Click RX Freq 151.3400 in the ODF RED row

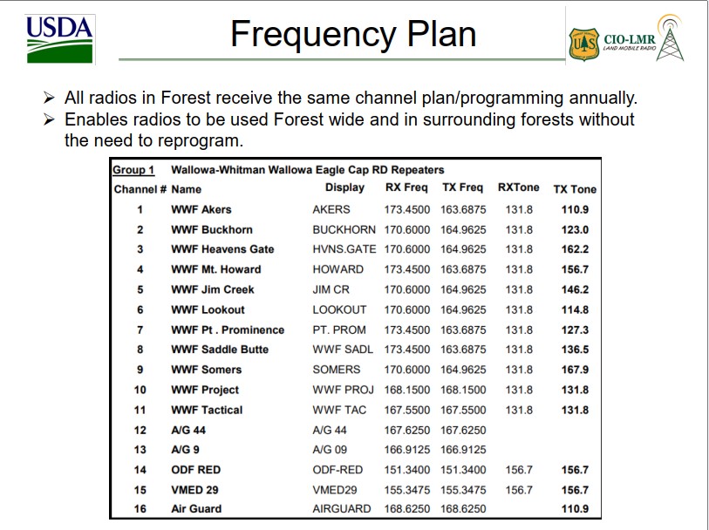407,471
